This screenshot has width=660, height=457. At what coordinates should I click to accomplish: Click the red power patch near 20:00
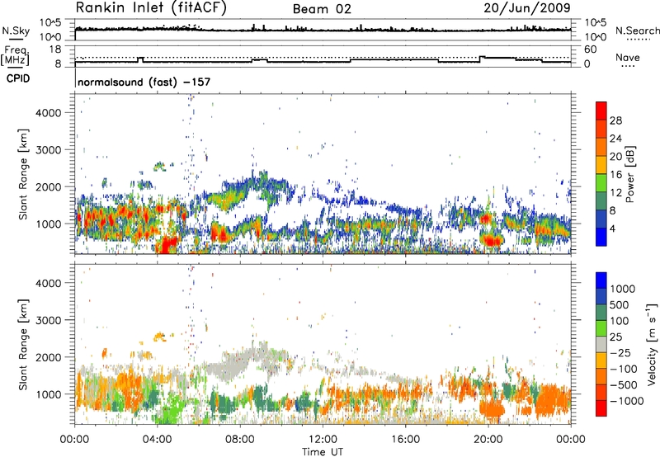493,241
